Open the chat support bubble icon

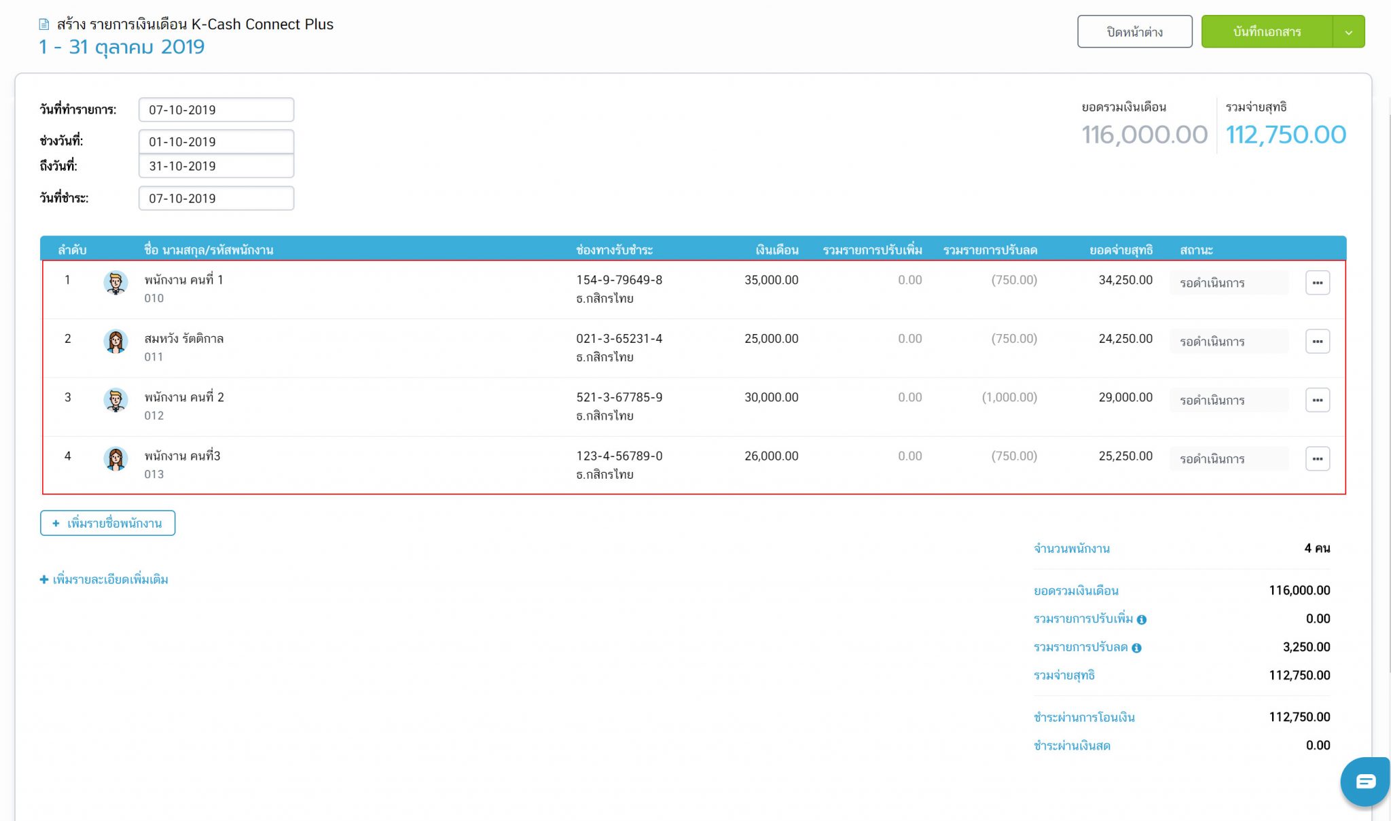coord(1364,781)
